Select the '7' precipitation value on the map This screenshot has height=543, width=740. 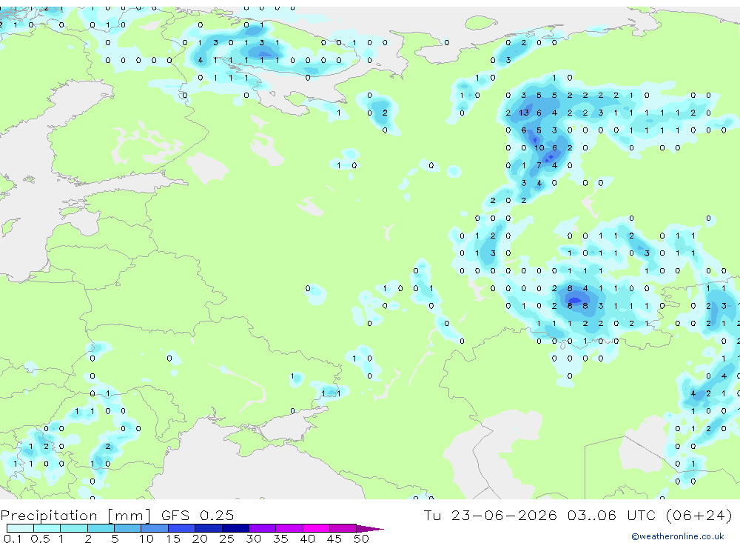pyautogui.click(x=539, y=165)
